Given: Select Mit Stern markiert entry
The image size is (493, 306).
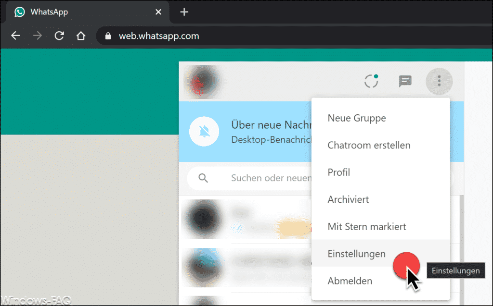Looking at the screenshot, I should [381, 226].
